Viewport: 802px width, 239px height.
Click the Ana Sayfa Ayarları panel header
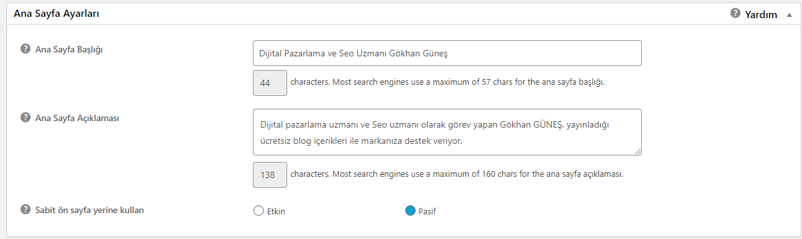(401, 13)
